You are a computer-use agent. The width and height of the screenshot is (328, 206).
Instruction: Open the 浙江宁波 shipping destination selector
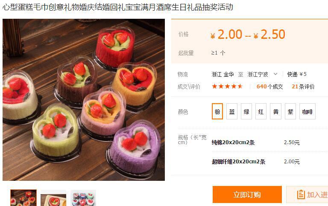[263, 74]
